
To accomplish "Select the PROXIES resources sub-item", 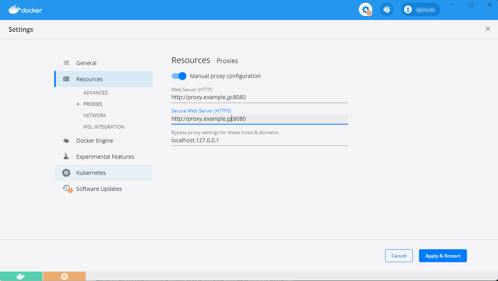I will pos(93,104).
